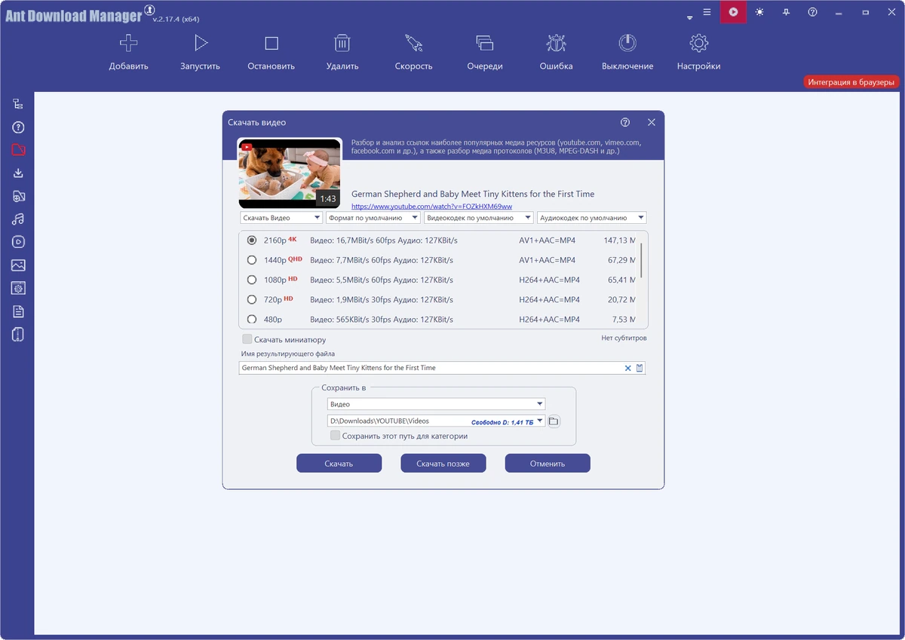Select the media folder sidebar icon
Image resolution: width=905 pixels, height=640 pixels.
click(18, 196)
